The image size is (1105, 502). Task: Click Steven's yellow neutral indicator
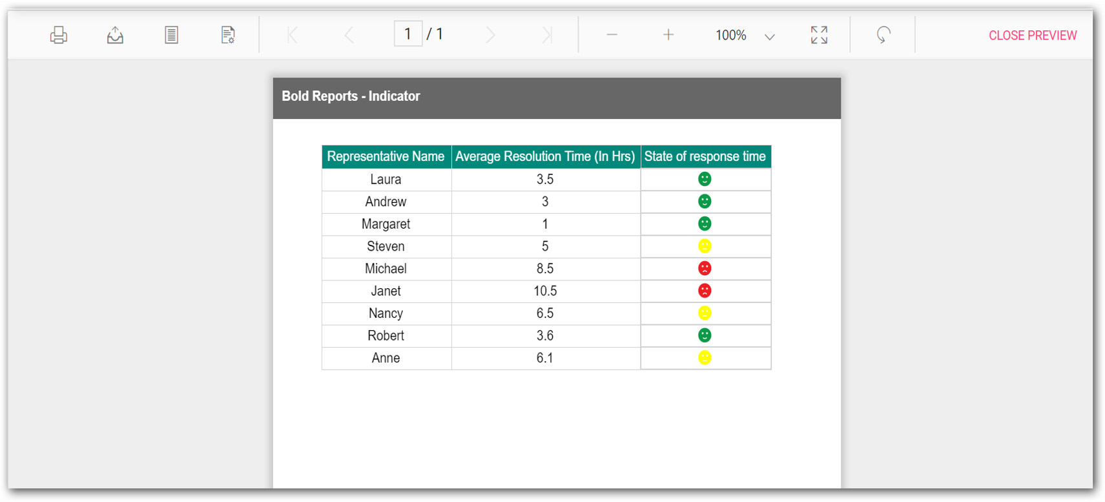pos(705,246)
